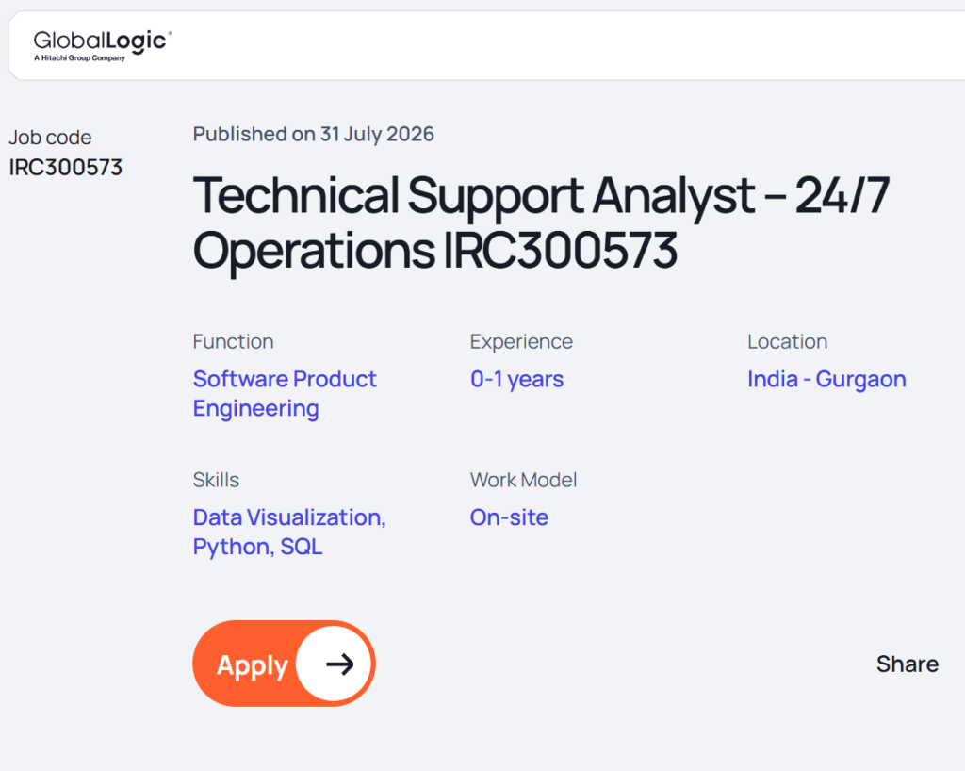Click the Location label
The width and height of the screenshot is (965, 771).
[x=787, y=341]
